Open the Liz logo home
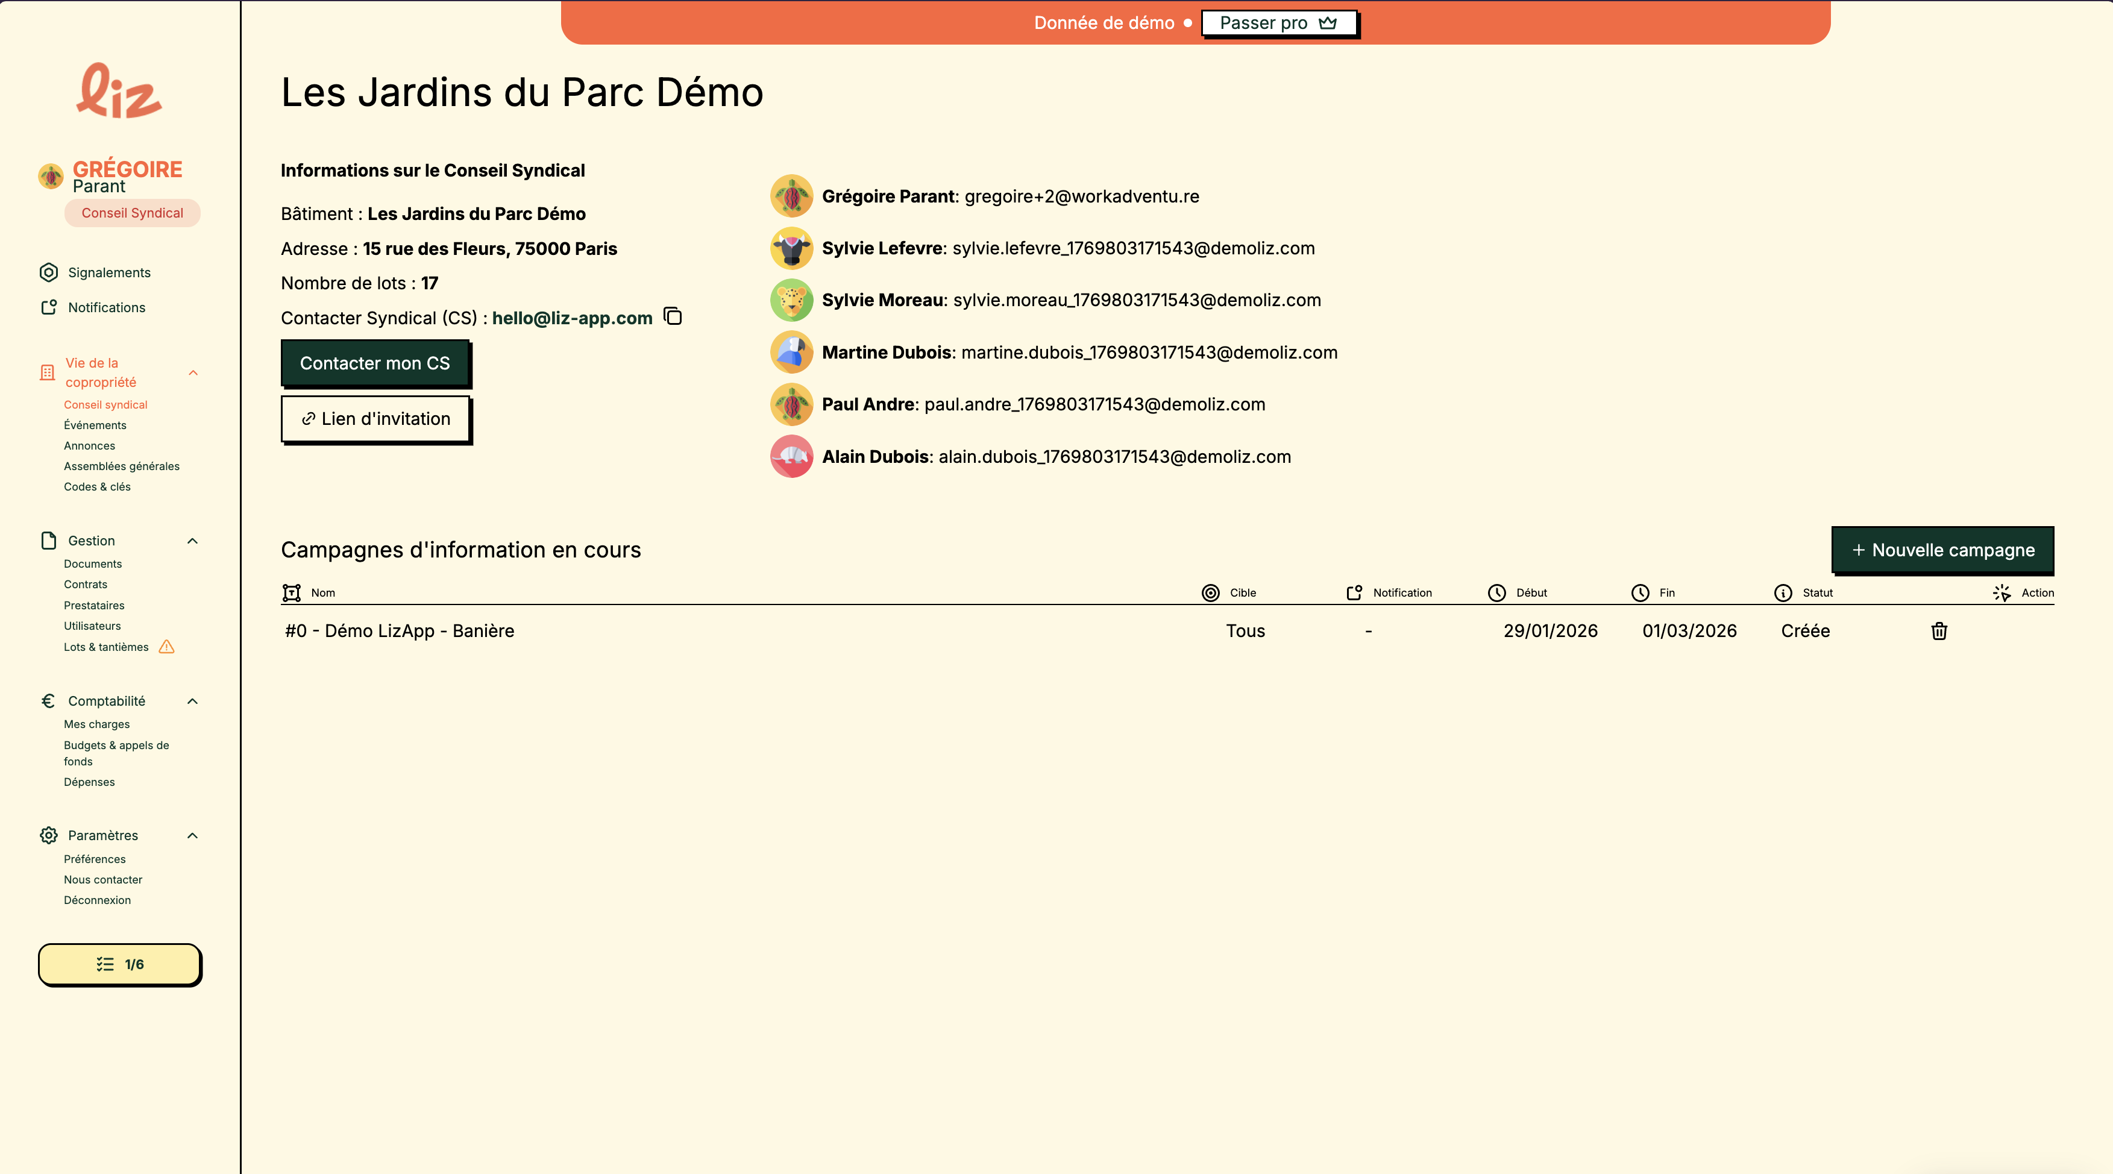Viewport: 2113px width, 1174px height. pyautogui.click(x=120, y=91)
